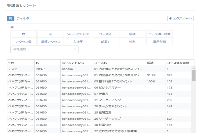Sort by 成績 table header
The width and height of the screenshot is (207, 133).
(156, 63)
